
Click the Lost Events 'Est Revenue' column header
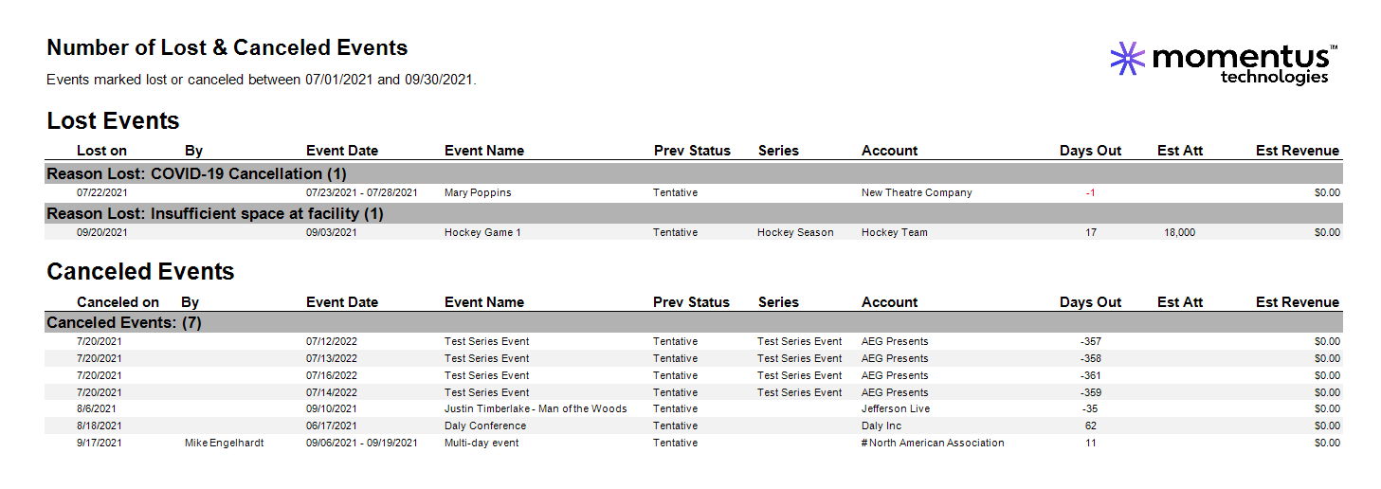pos(1297,151)
